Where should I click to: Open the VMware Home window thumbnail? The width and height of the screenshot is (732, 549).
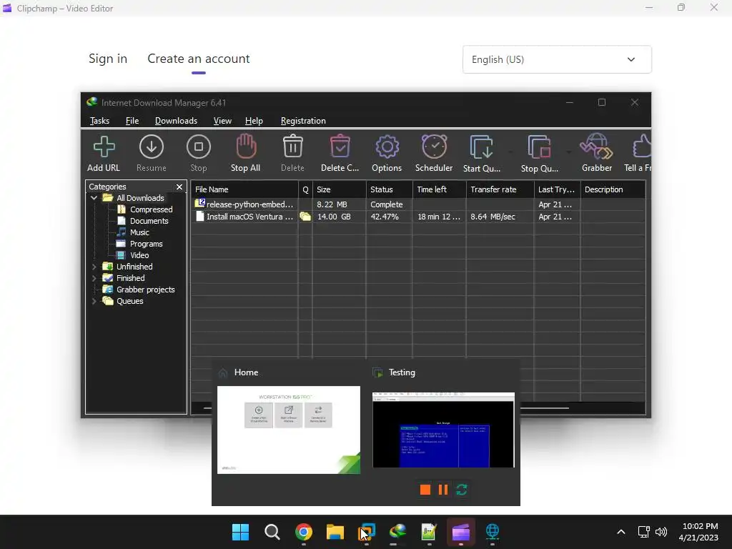pos(289,430)
